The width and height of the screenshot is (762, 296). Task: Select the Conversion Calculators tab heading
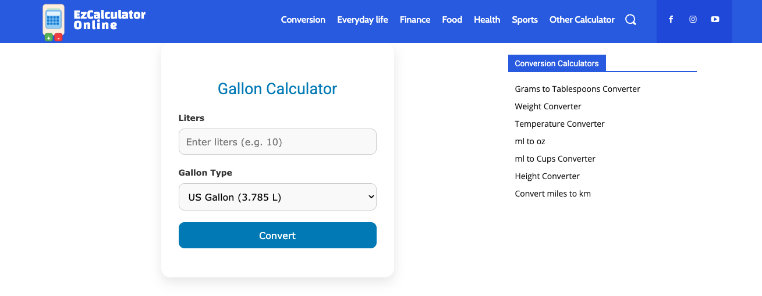point(557,63)
